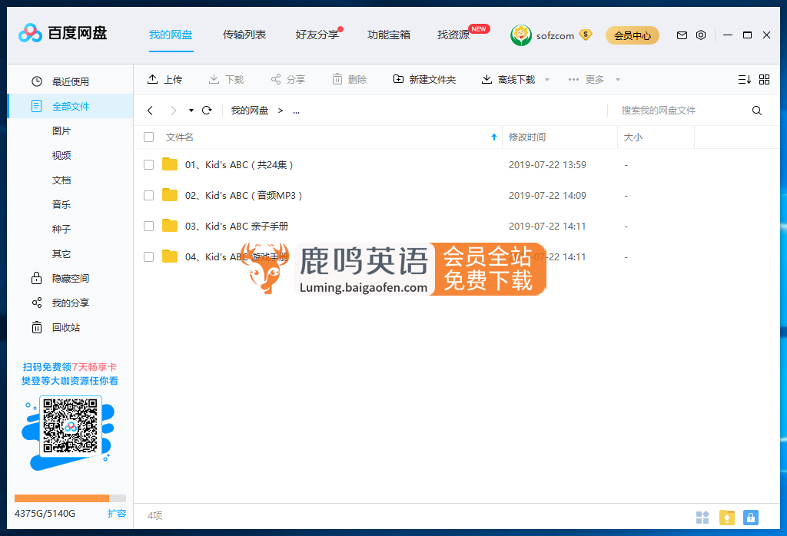Click the blue lock status icon
Screen dimensions: 787x536
tap(751, 518)
